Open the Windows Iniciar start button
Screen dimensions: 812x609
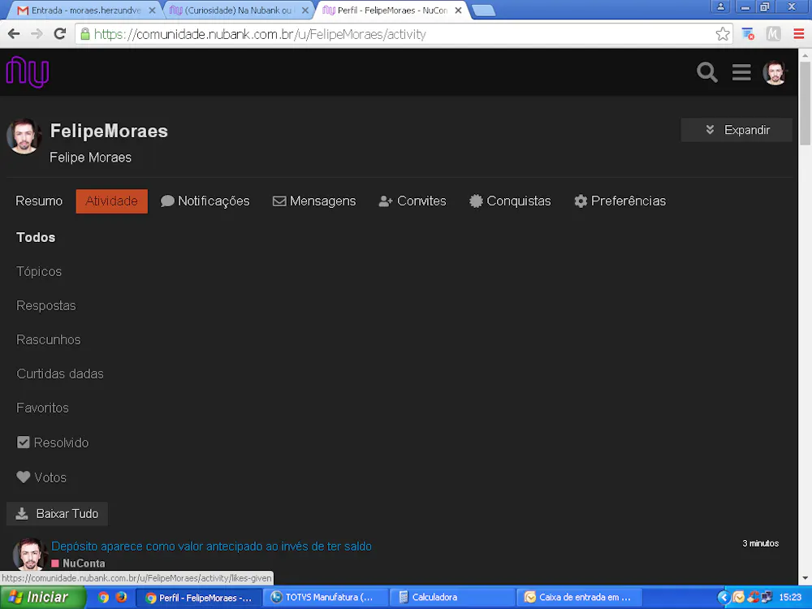(x=42, y=598)
